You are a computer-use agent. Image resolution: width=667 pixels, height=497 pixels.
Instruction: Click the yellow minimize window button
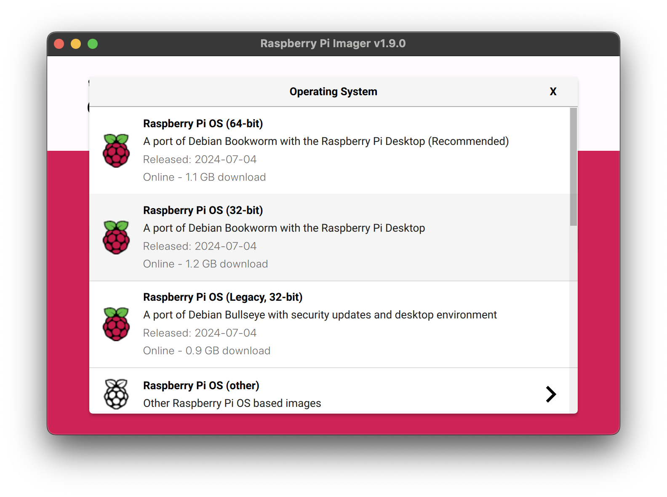tap(76, 44)
